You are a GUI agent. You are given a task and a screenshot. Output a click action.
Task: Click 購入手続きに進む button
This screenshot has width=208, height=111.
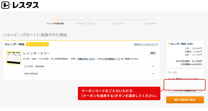tap(185, 100)
